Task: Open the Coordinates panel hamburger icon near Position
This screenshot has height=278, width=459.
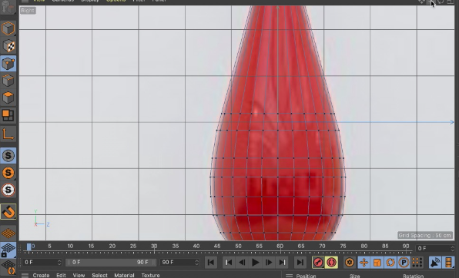Action: [x=290, y=276]
